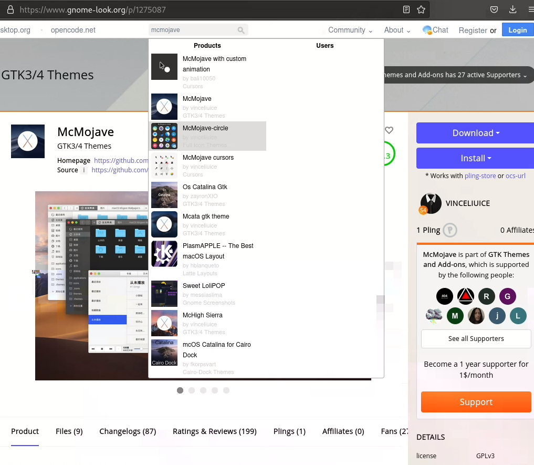Click the orange Support button
The image size is (534, 465).
tap(476, 402)
